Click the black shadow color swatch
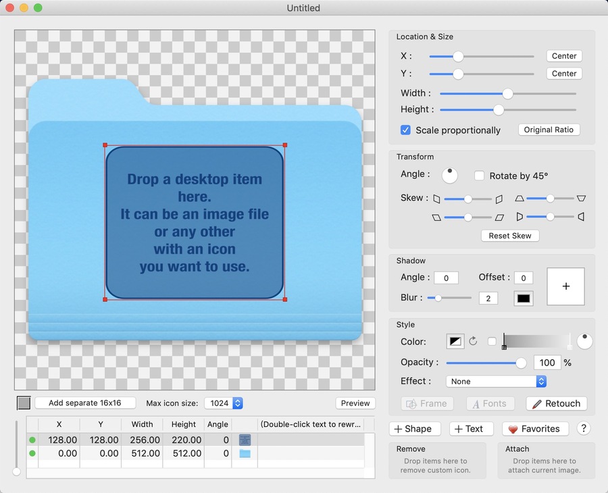 [523, 299]
